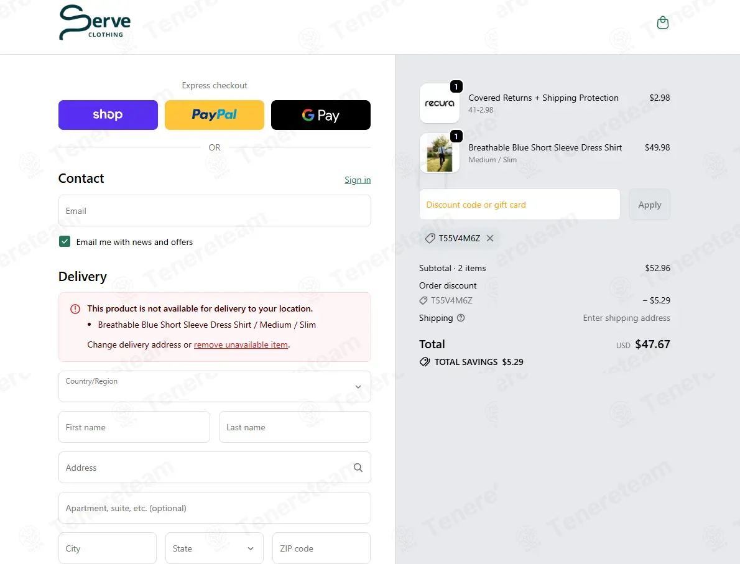740x564 pixels.
Task: Uncheck Email me with news and offers
Action: click(x=65, y=242)
